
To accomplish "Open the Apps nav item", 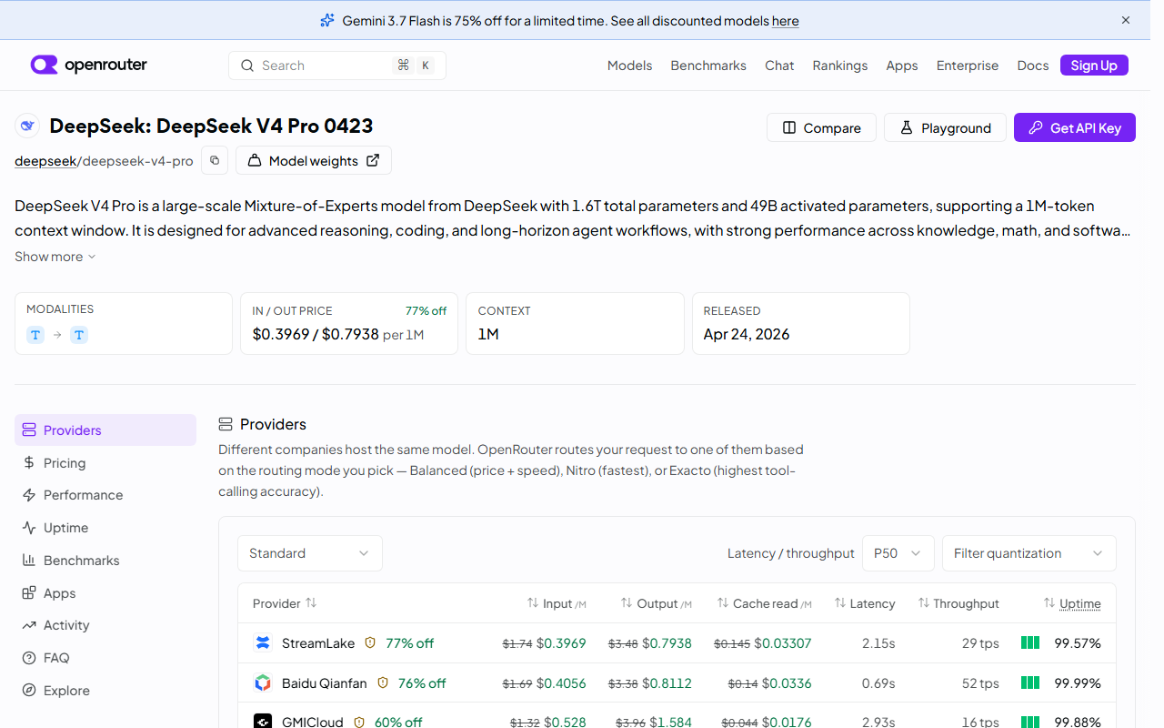I will [901, 66].
